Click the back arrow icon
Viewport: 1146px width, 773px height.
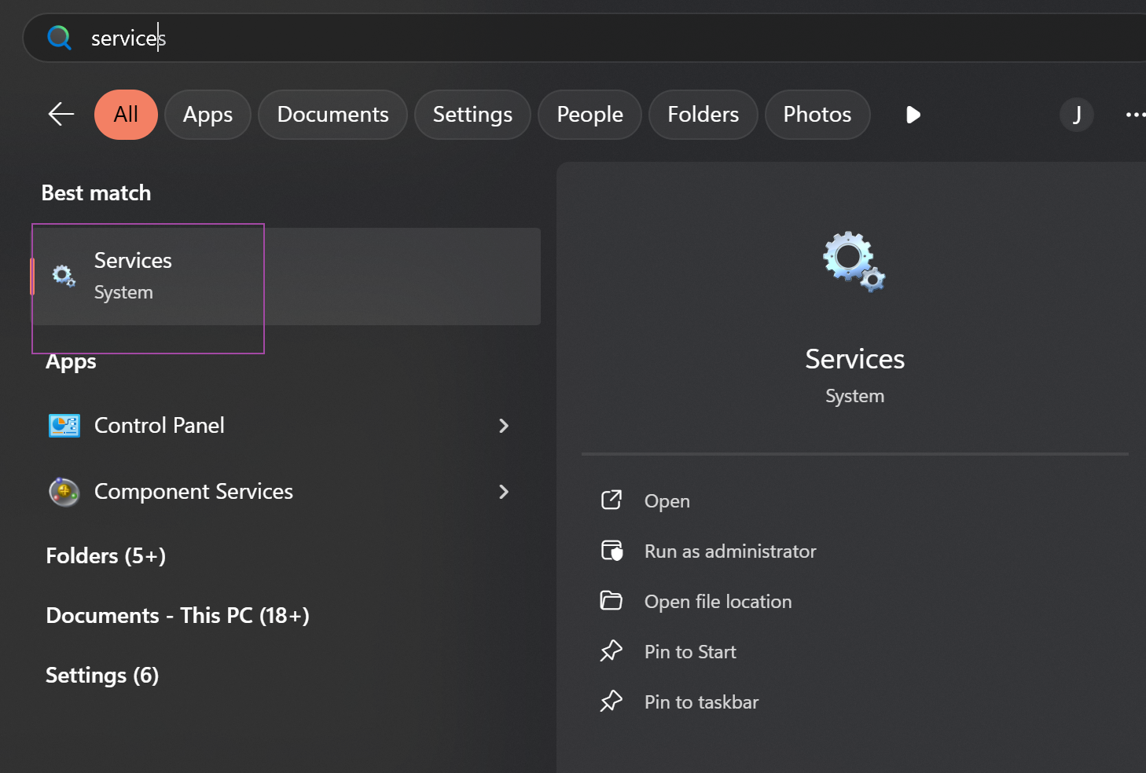(61, 115)
